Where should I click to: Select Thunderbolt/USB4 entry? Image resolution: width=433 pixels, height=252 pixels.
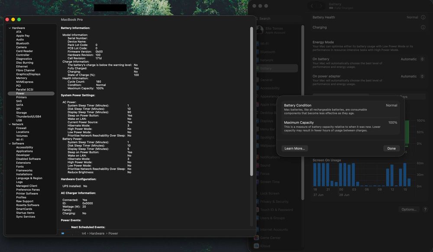point(29,117)
